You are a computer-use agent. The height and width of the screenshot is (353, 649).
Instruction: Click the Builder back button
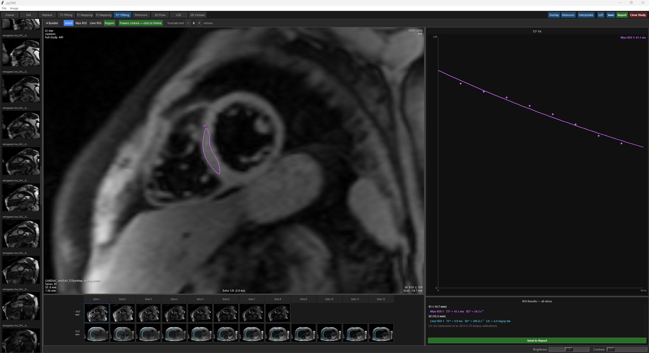pyautogui.click(x=52, y=23)
